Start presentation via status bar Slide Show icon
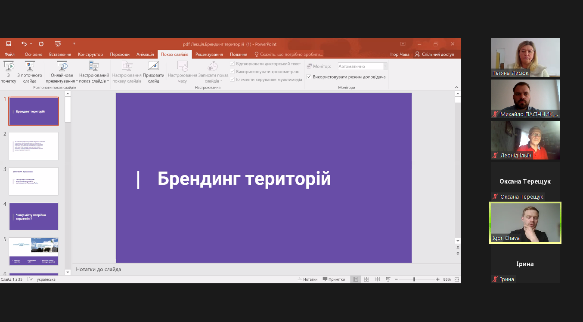 click(x=388, y=279)
